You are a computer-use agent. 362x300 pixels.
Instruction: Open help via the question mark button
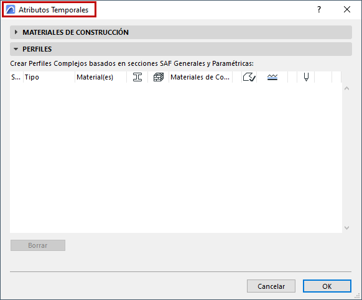(x=319, y=9)
